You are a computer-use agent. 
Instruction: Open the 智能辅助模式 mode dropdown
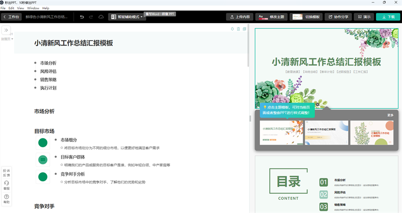[x=127, y=17]
